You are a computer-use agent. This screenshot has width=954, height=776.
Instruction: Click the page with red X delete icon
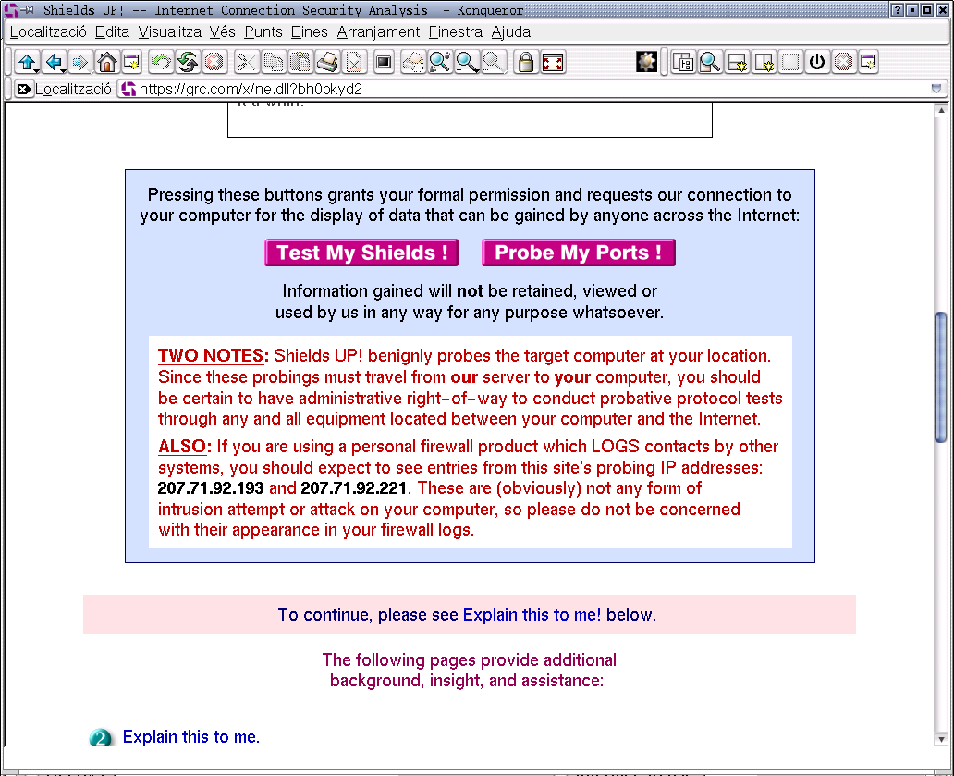(x=354, y=61)
